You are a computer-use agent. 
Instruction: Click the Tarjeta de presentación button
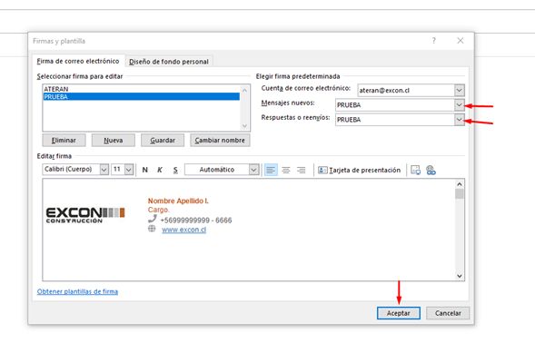click(360, 170)
